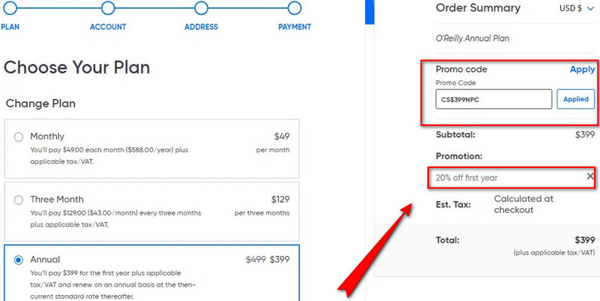
Task: Click the ADDRESS step label
Action: pos(201,27)
